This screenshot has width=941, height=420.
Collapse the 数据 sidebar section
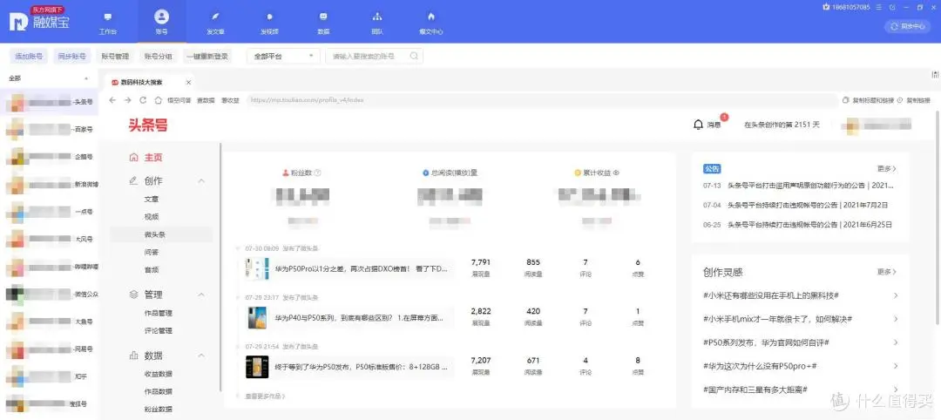(x=201, y=356)
